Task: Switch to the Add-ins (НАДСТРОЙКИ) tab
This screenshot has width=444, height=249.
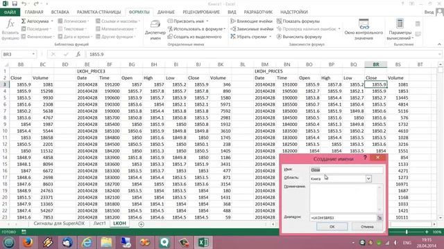Action: tap(294, 12)
